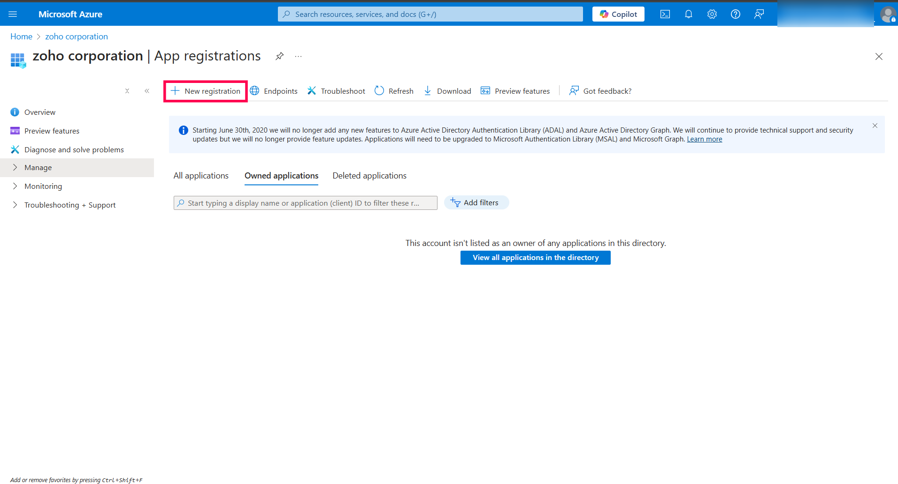898x484 pixels.
Task: Collapse the left navigation menu
Action: (147, 91)
